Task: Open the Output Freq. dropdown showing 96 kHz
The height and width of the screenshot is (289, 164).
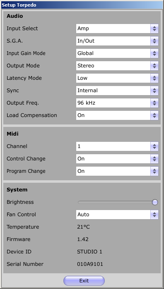Action: pos(117,103)
